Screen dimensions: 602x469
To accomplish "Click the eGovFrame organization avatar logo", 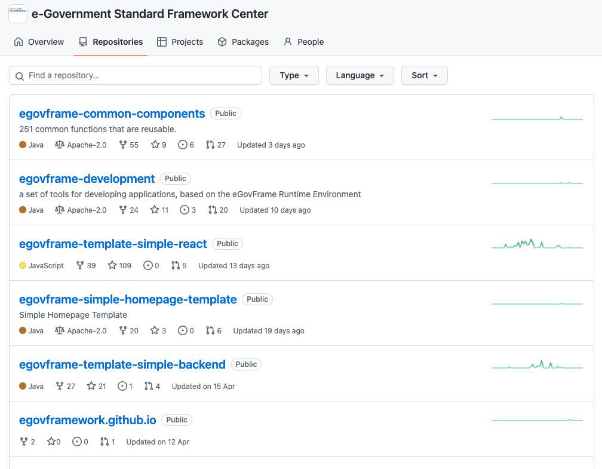I will coord(18,14).
